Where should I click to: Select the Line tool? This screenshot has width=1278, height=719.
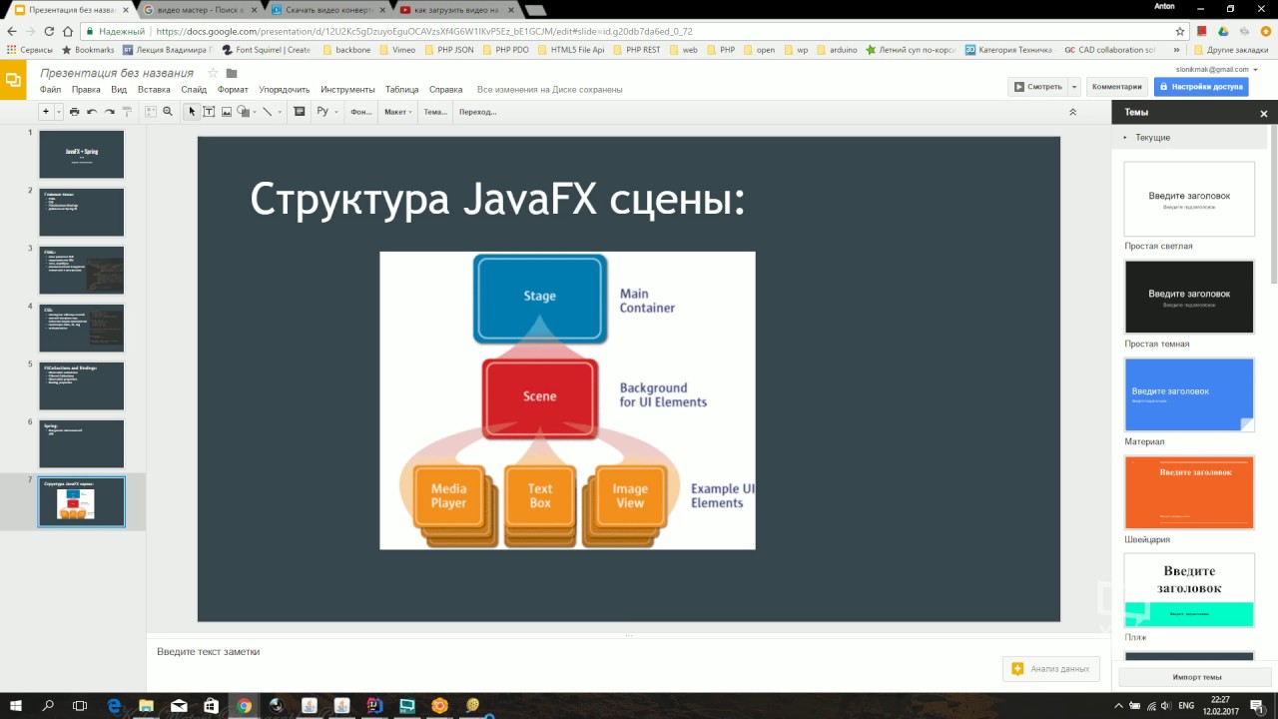pos(267,112)
